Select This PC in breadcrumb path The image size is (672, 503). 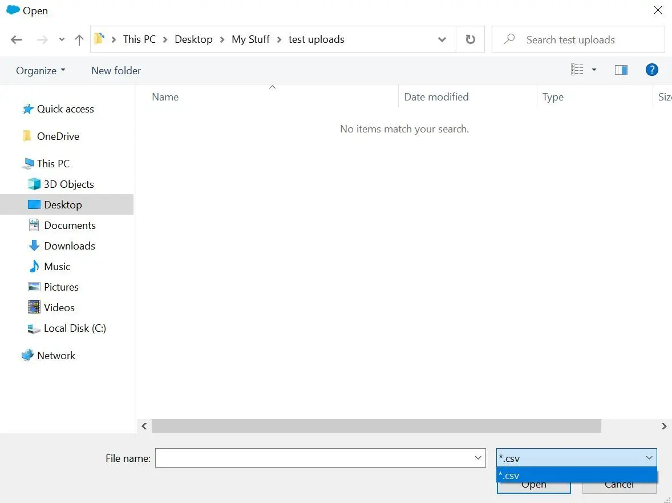[x=139, y=39]
